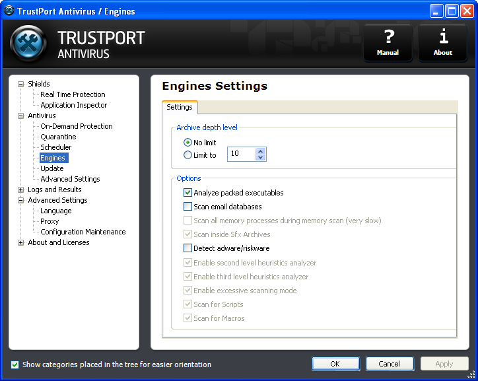Viewport: 478px width, 381px height.
Task: Open the Proxy settings item
Action: (50, 221)
